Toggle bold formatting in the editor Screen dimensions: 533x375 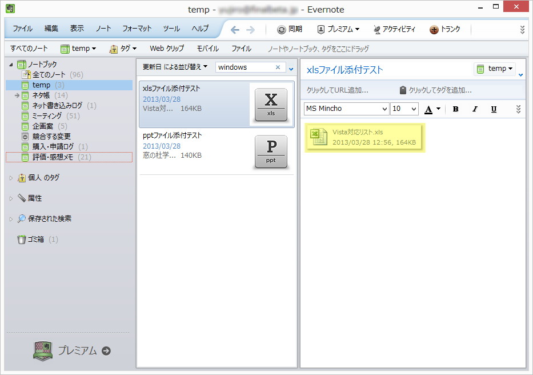tap(455, 109)
